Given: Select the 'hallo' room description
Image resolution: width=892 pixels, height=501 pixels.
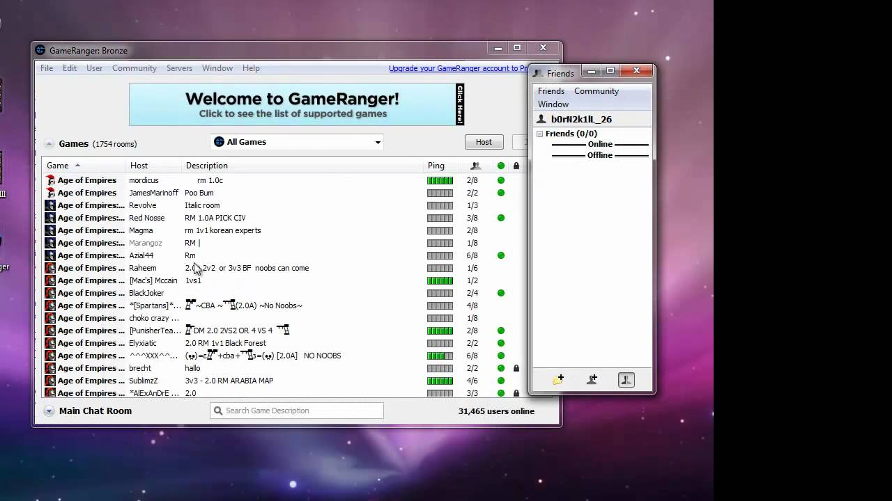Looking at the screenshot, I should point(192,368).
